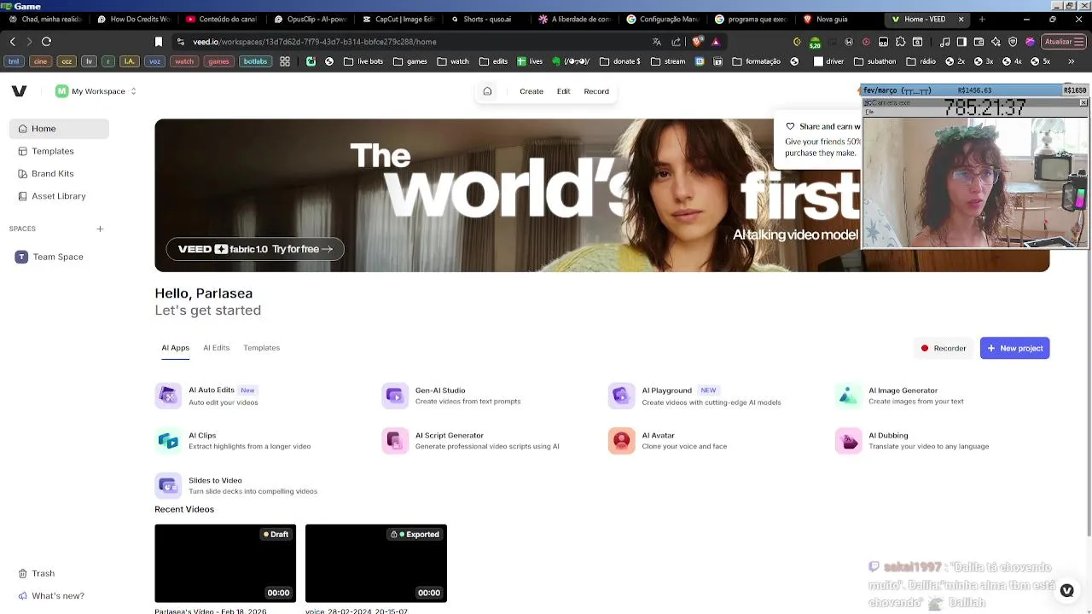Switch to the AI Apps tab
Viewport: 1092px width, 614px height.
(x=175, y=348)
